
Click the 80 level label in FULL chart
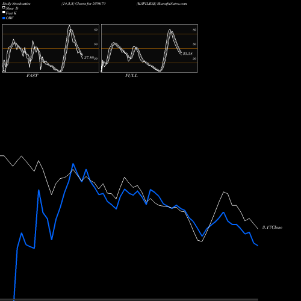[x=194, y=29]
